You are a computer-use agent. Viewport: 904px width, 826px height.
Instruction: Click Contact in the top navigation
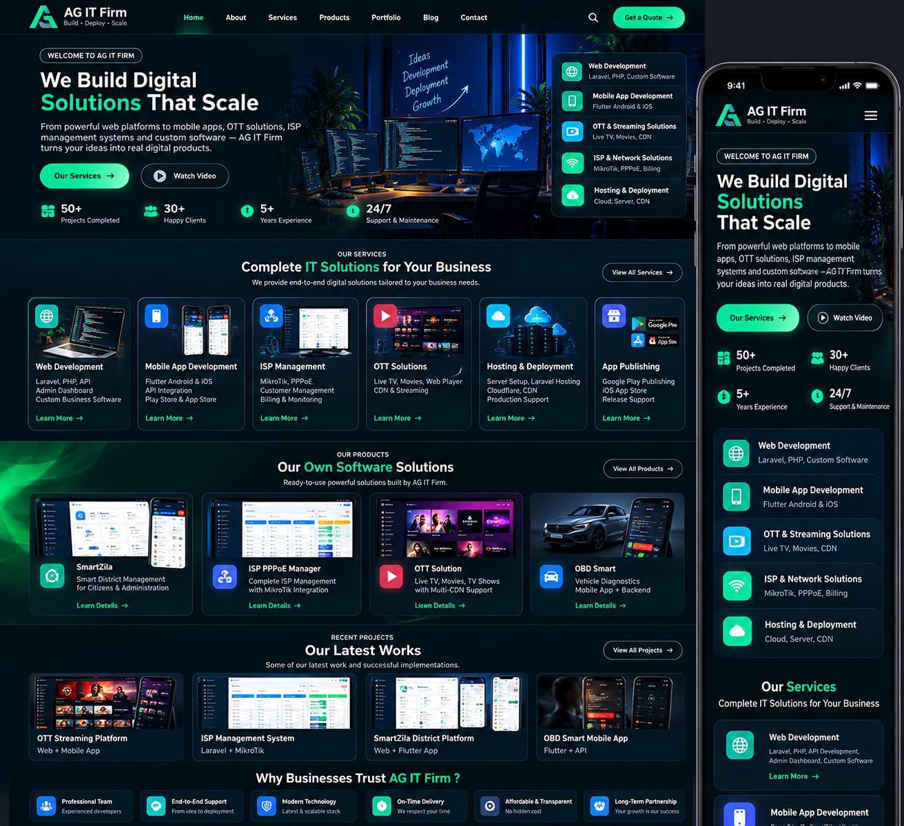[474, 18]
